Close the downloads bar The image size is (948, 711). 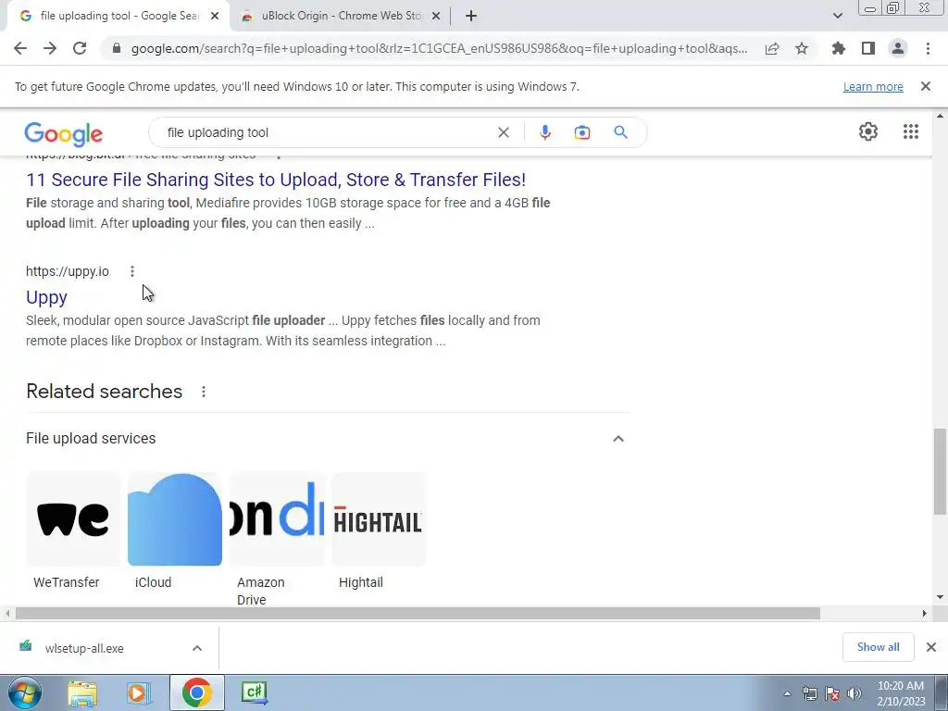(x=931, y=647)
